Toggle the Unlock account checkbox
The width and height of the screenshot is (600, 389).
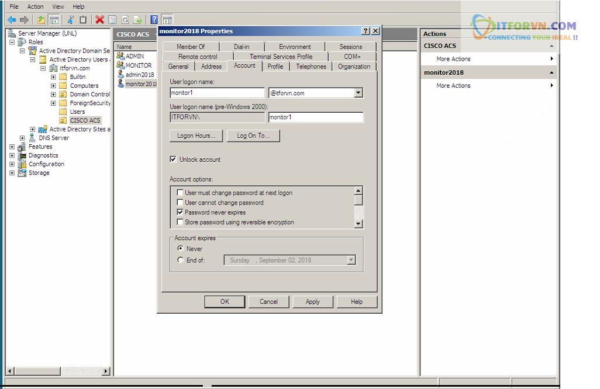[173, 159]
